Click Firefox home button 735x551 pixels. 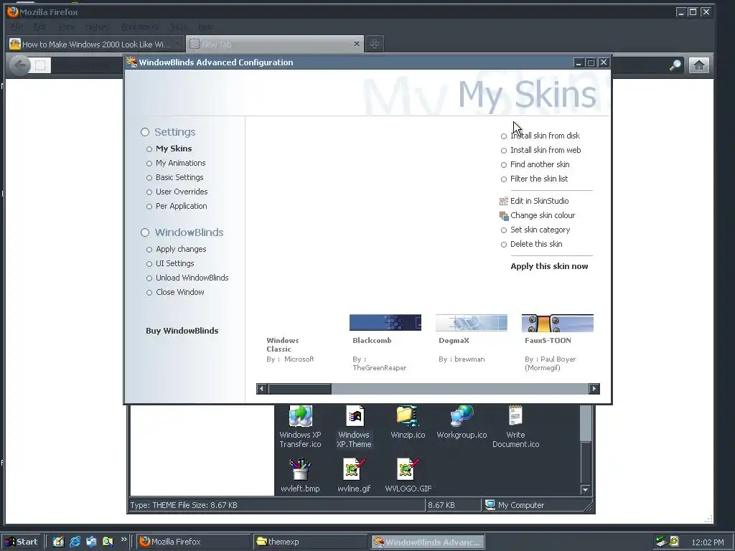point(698,65)
